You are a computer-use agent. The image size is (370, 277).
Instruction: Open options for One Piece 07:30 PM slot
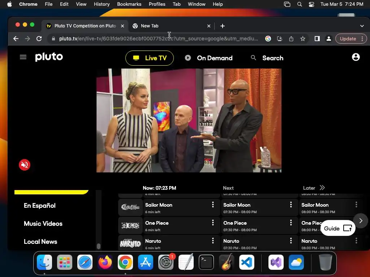coord(291,222)
